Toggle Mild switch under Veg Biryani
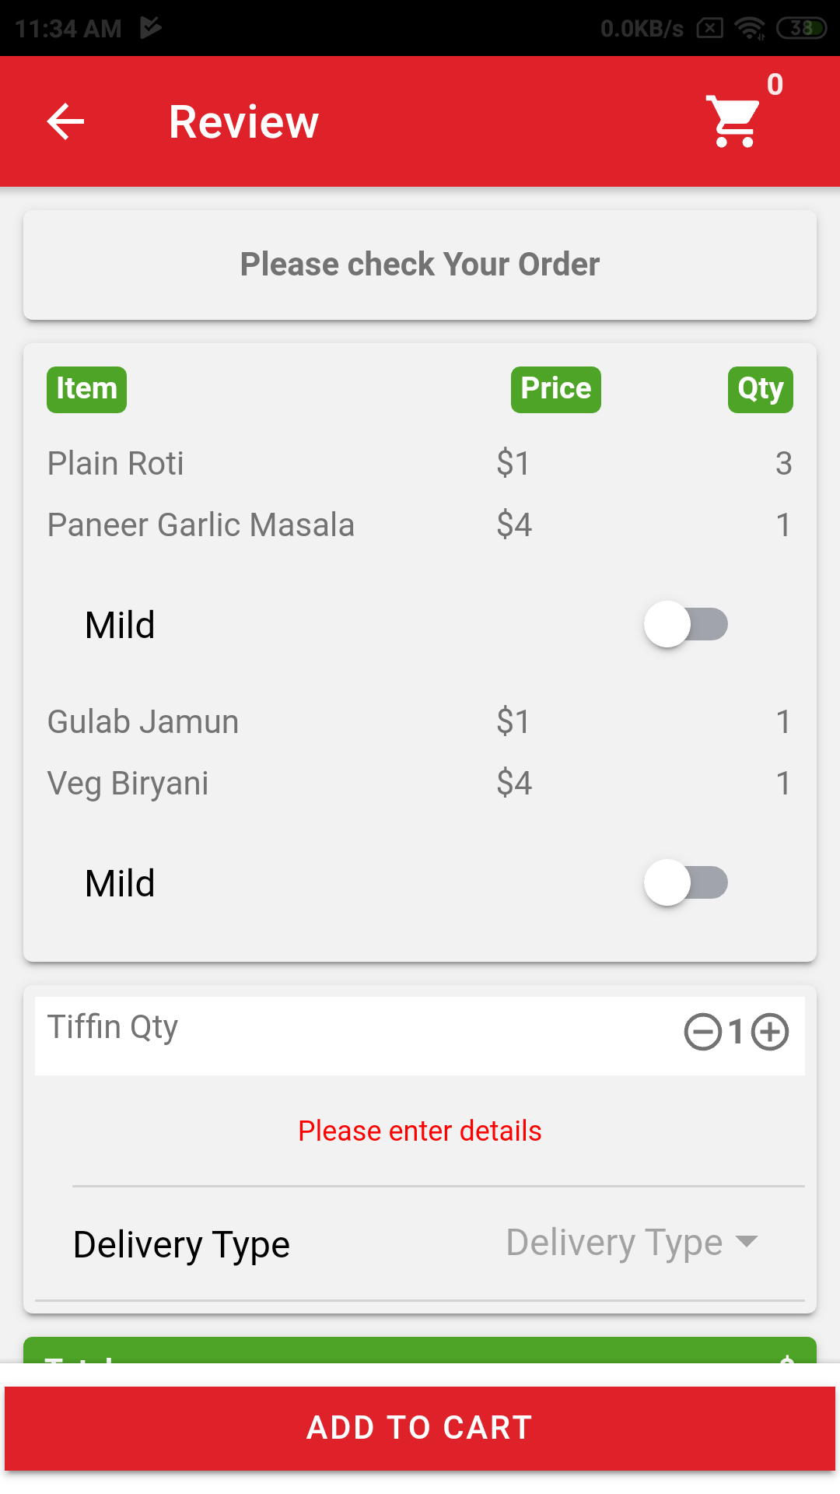 pos(686,882)
